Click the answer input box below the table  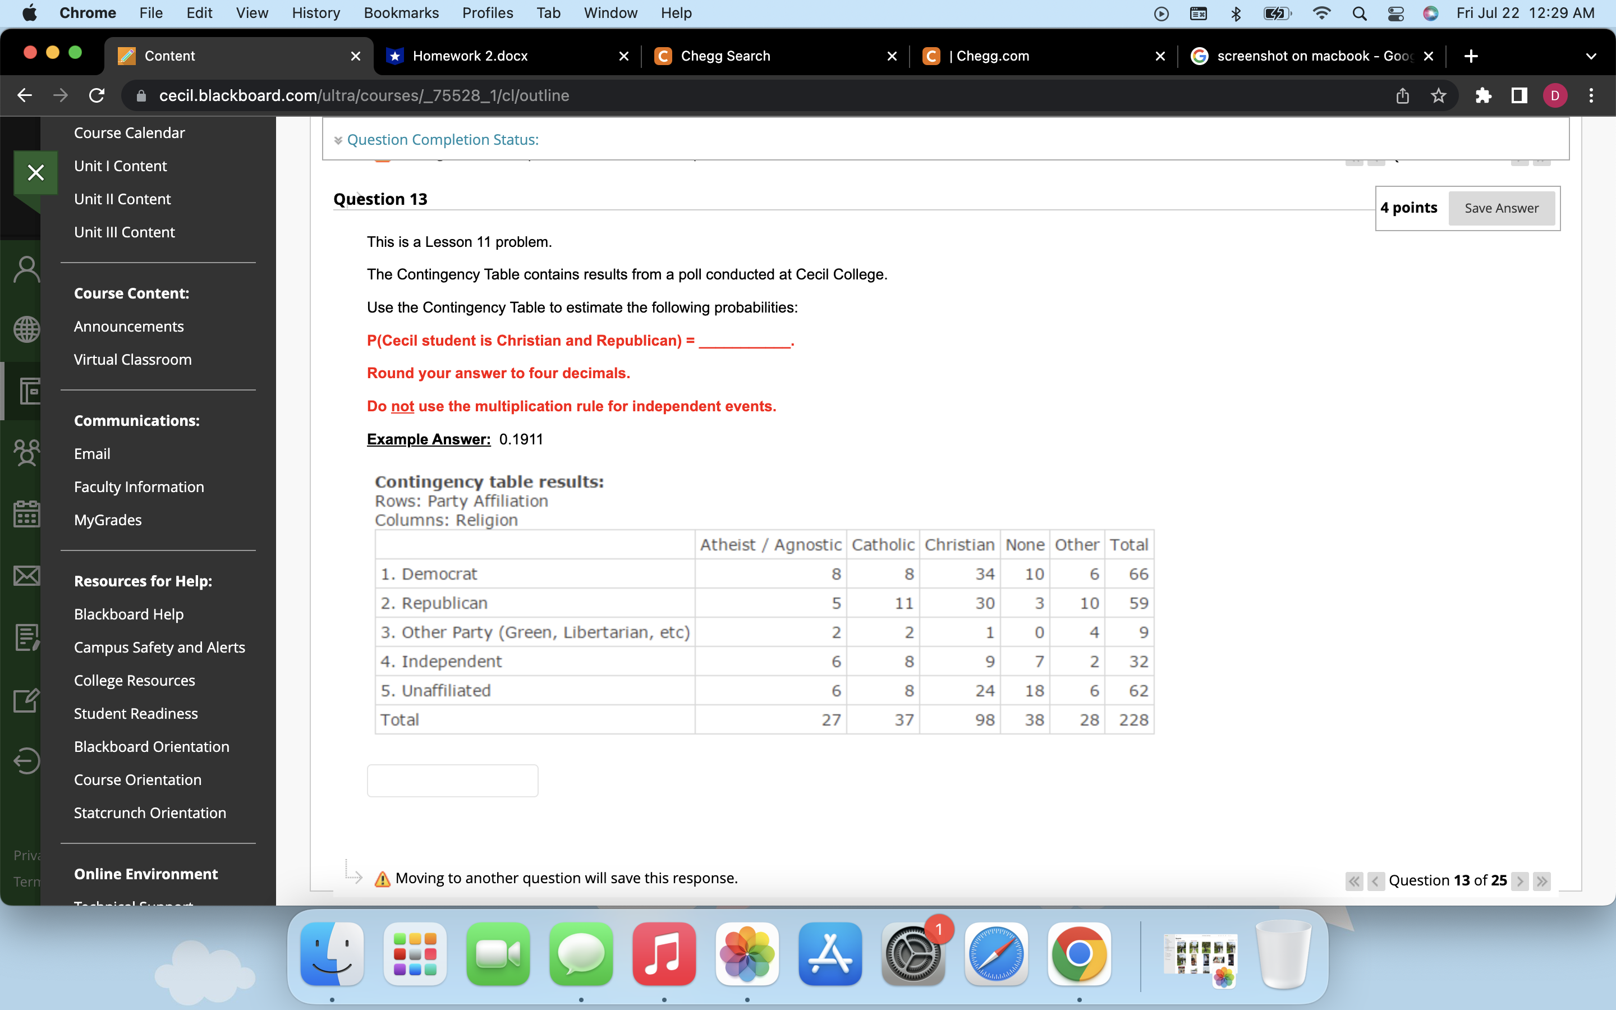452,779
